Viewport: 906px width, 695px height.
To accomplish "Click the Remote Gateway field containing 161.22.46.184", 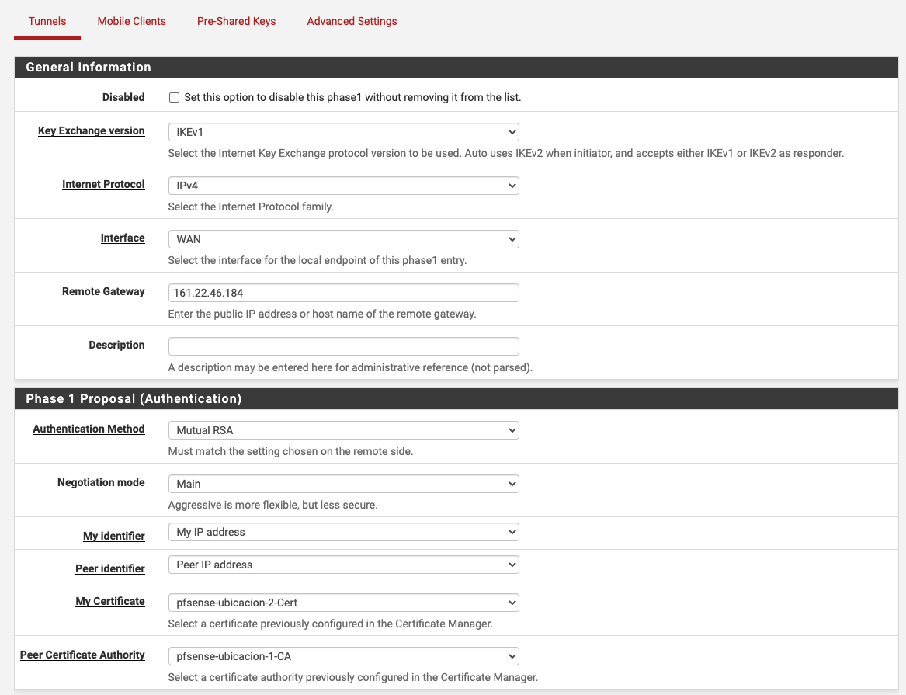I will [x=344, y=293].
